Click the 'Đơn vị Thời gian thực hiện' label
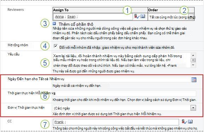The image size is (204, 132). point(26,108)
